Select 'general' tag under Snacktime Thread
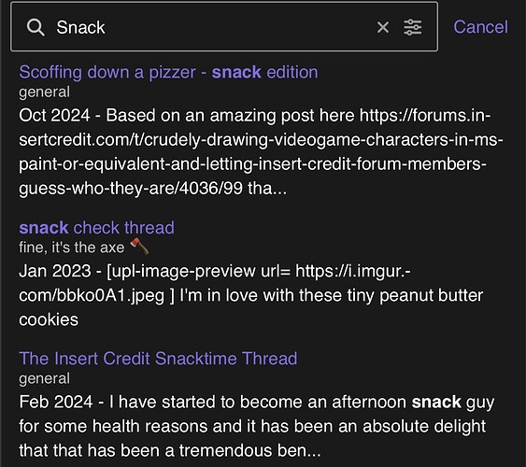Viewport: 526px width, 467px height. pyautogui.click(x=44, y=379)
